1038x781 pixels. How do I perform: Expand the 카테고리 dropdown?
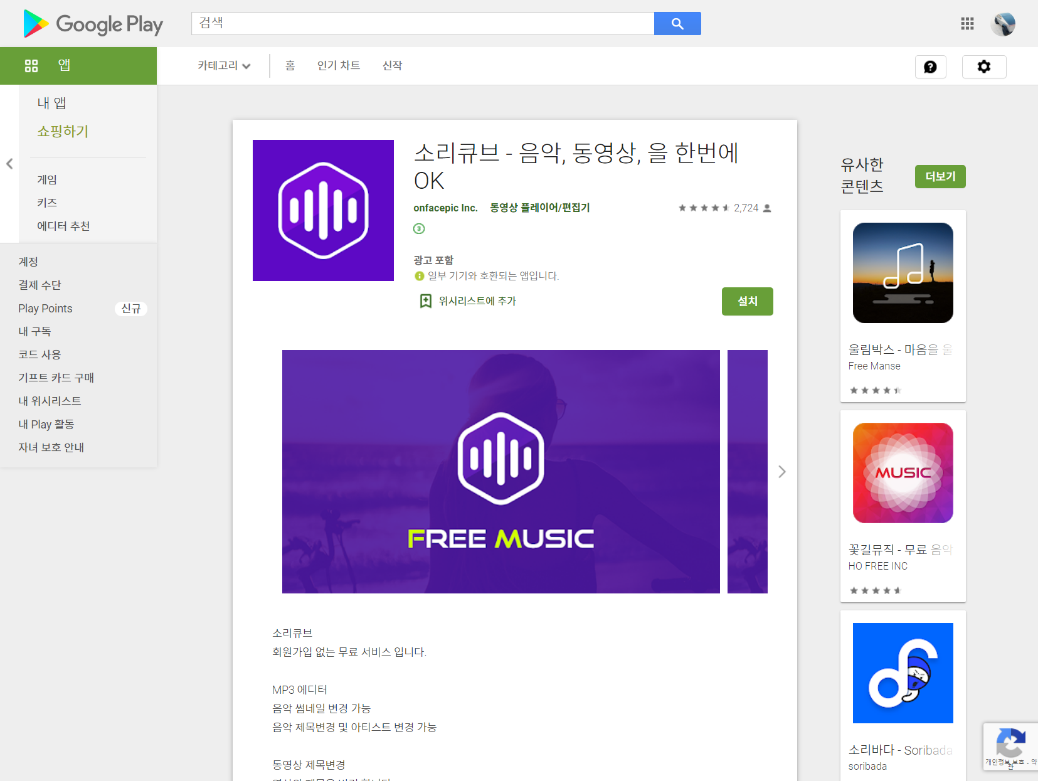[x=224, y=66]
